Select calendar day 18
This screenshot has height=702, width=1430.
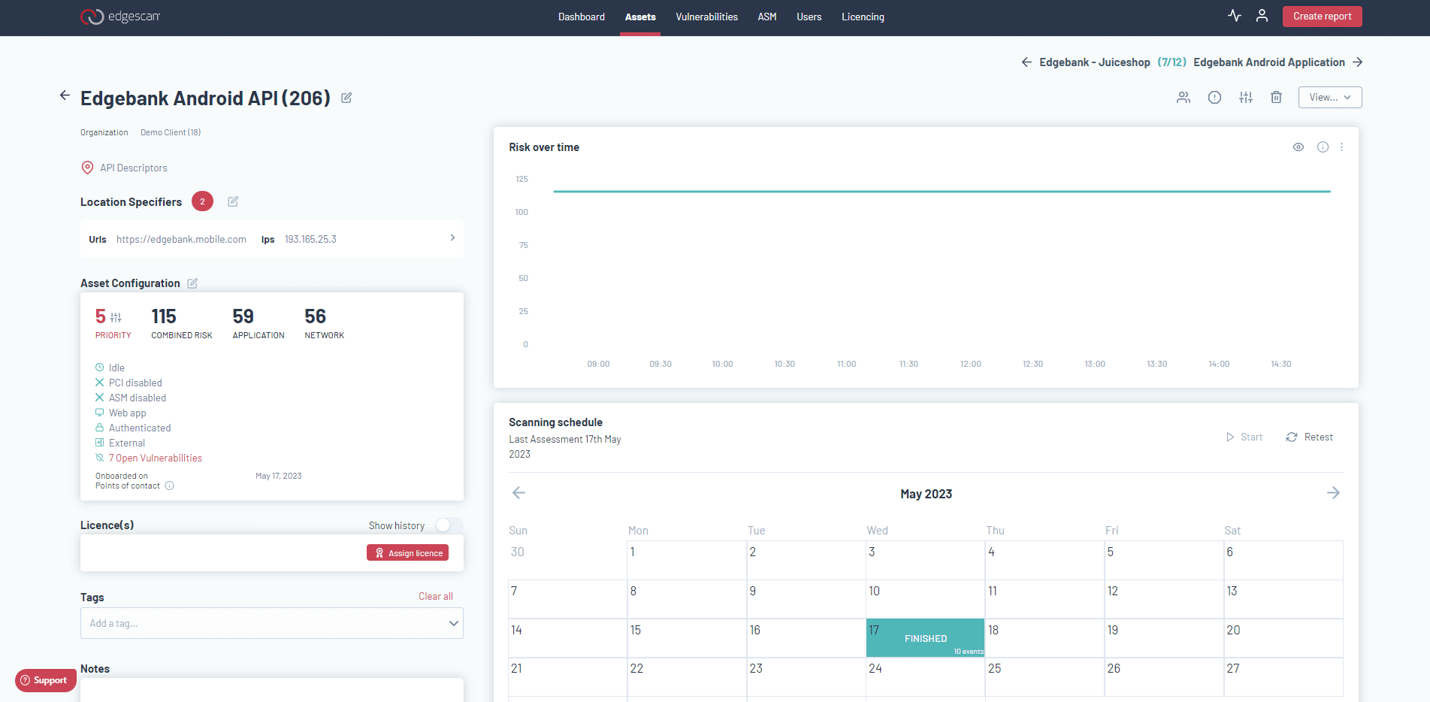click(x=1045, y=638)
